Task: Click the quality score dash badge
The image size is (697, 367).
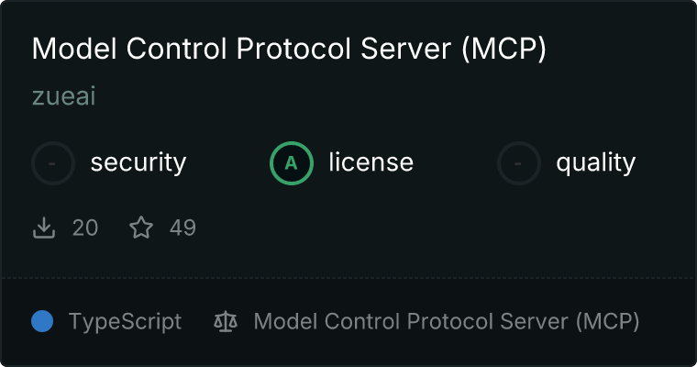Action: (519, 163)
